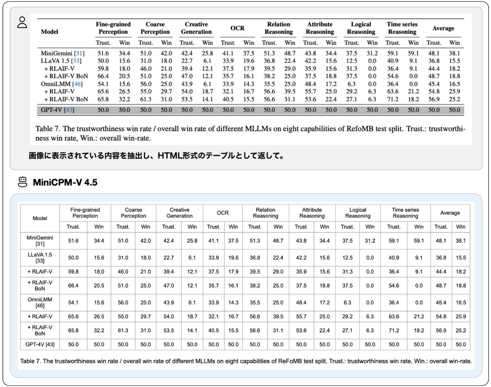Click the 71.2 cell in the response table

click(x=394, y=331)
